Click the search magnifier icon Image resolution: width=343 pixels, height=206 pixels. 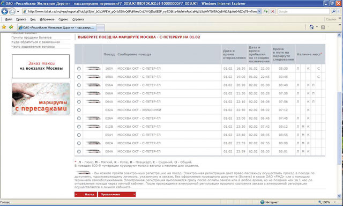pyautogui.click(x=333, y=11)
